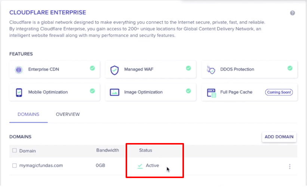
Task: Click the Coming Soon! badge
Action: 279,92
